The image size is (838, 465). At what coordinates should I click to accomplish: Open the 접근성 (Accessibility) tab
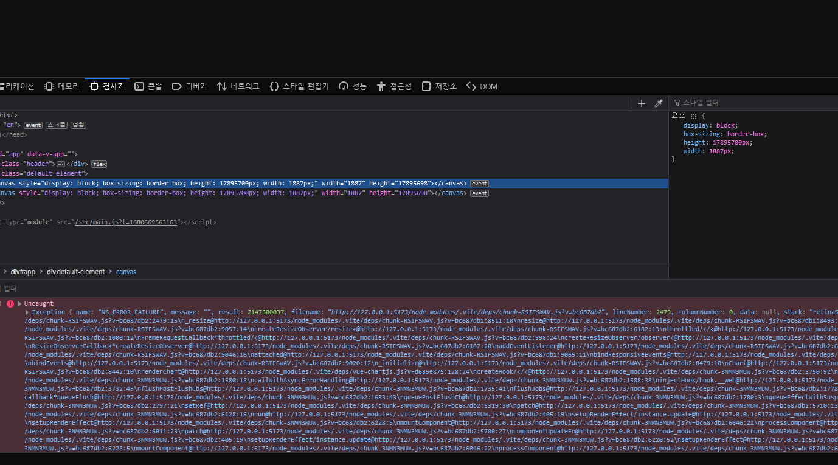(394, 86)
